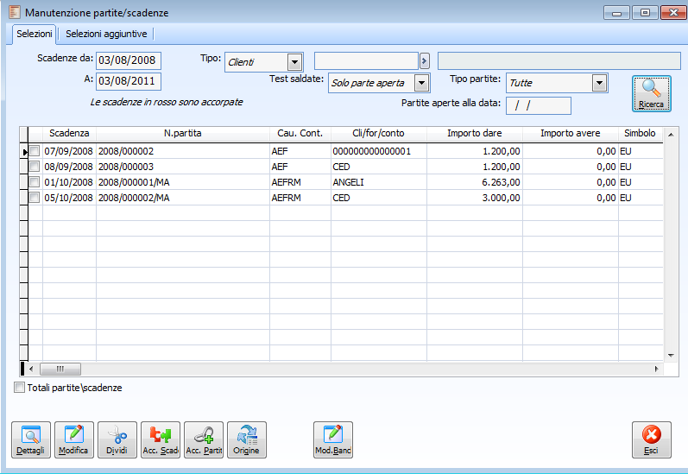
Task: Open Test saldate dropdown Solo parte aperta
Action: (x=421, y=83)
